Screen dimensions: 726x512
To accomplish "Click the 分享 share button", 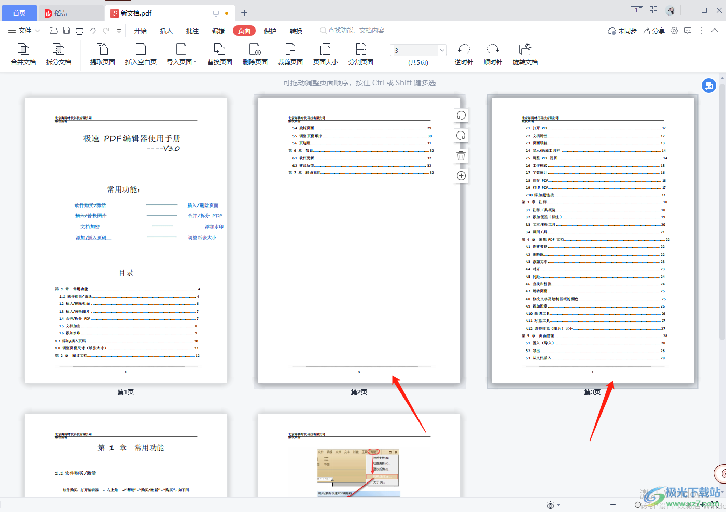I will coord(653,31).
